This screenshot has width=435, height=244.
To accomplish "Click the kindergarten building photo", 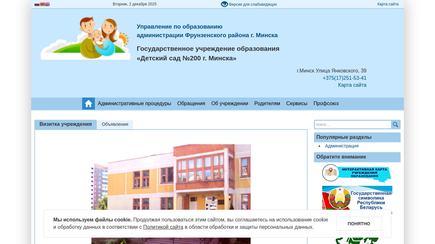I will [x=171, y=194].
